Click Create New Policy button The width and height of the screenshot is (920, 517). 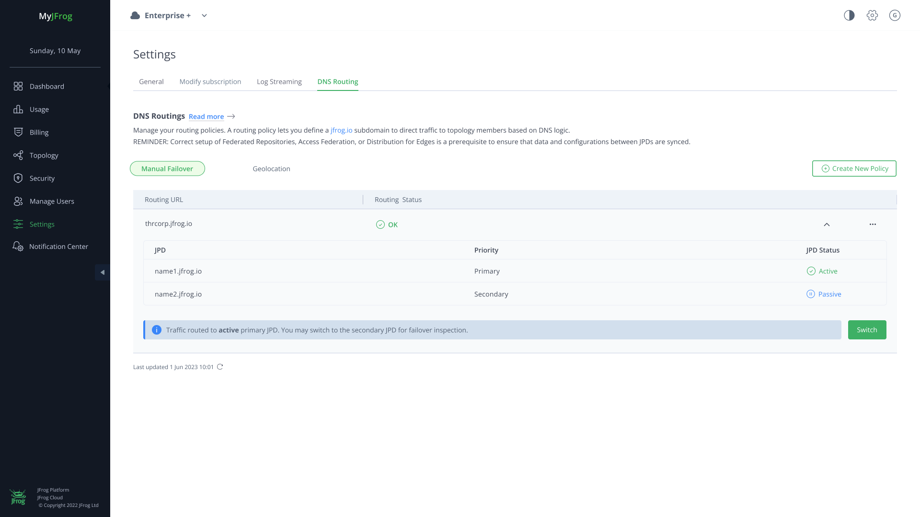pos(854,169)
